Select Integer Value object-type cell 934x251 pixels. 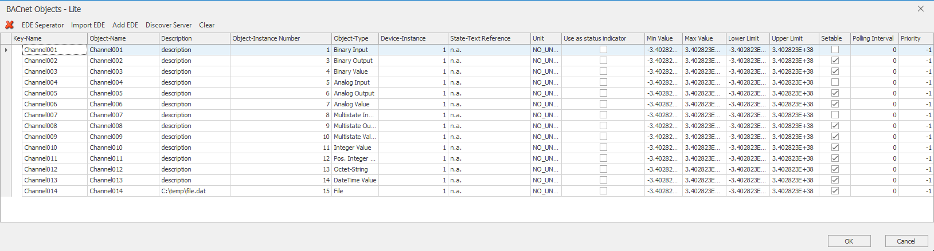click(355, 148)
